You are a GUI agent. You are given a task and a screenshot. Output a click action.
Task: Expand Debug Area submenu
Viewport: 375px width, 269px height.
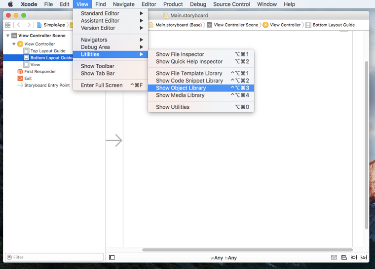click(x=111, y=47)
